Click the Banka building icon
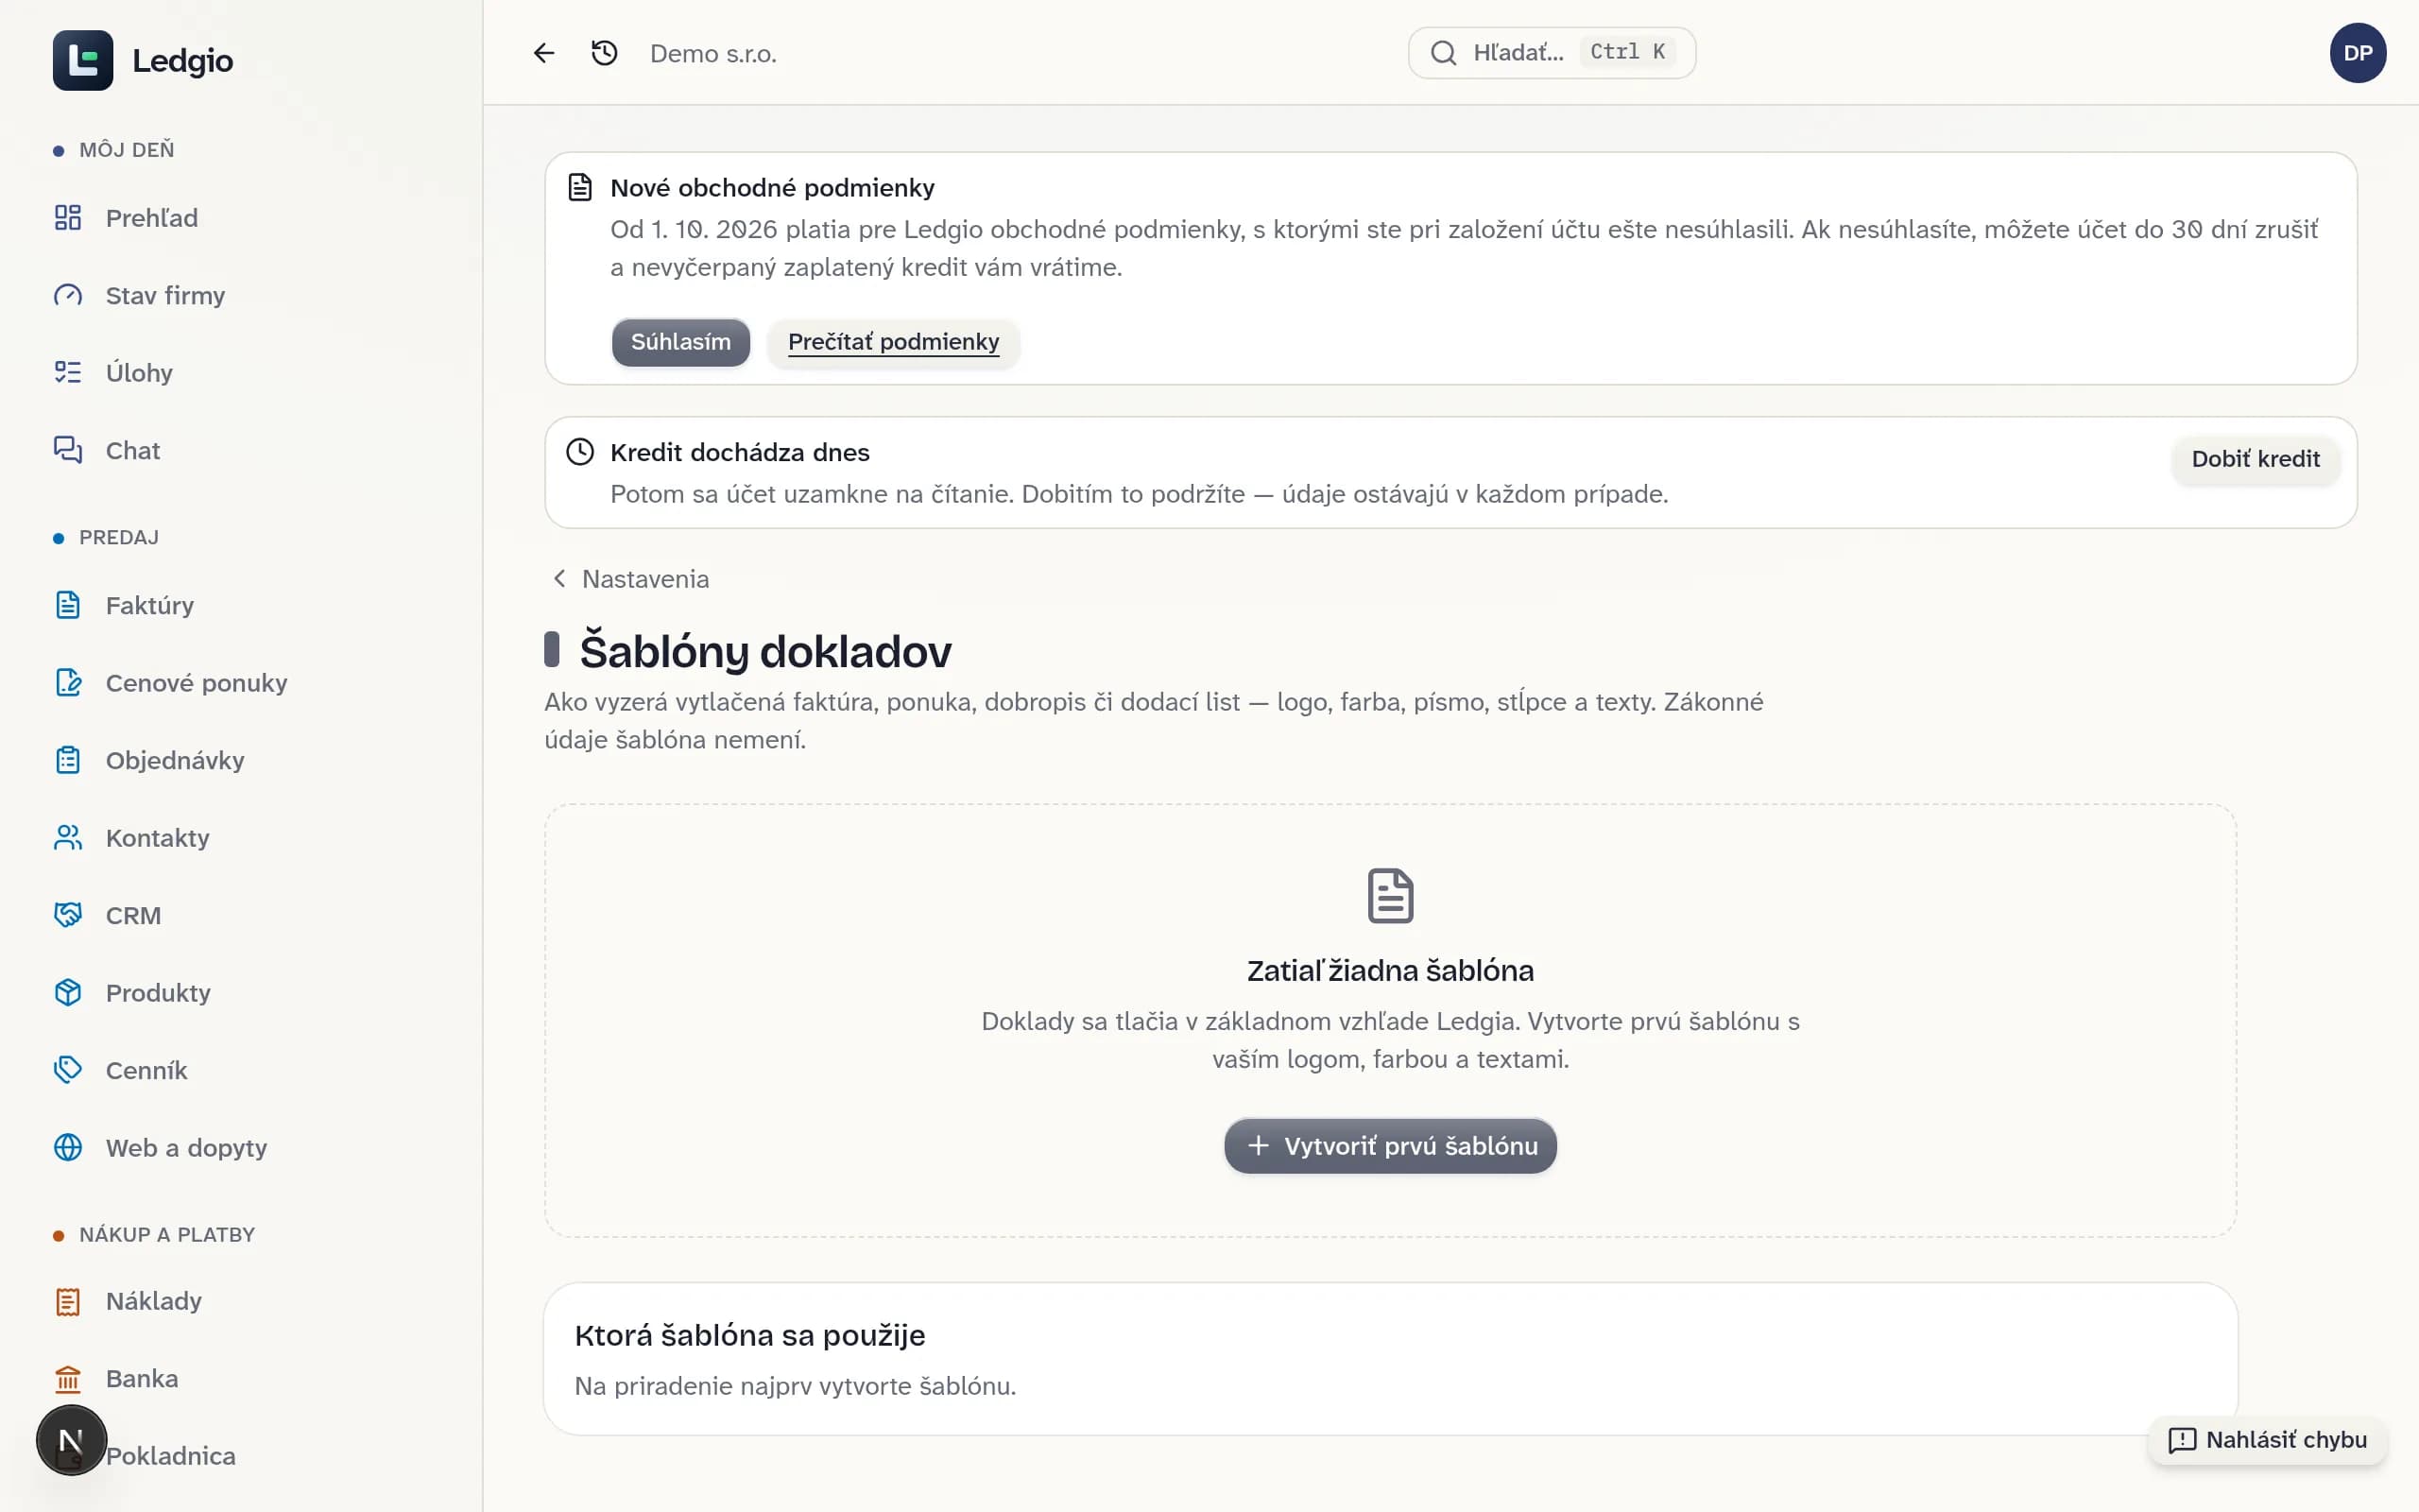Screen dimensions: 2419x1512 pyautogui.click(x=68, y=1379)
